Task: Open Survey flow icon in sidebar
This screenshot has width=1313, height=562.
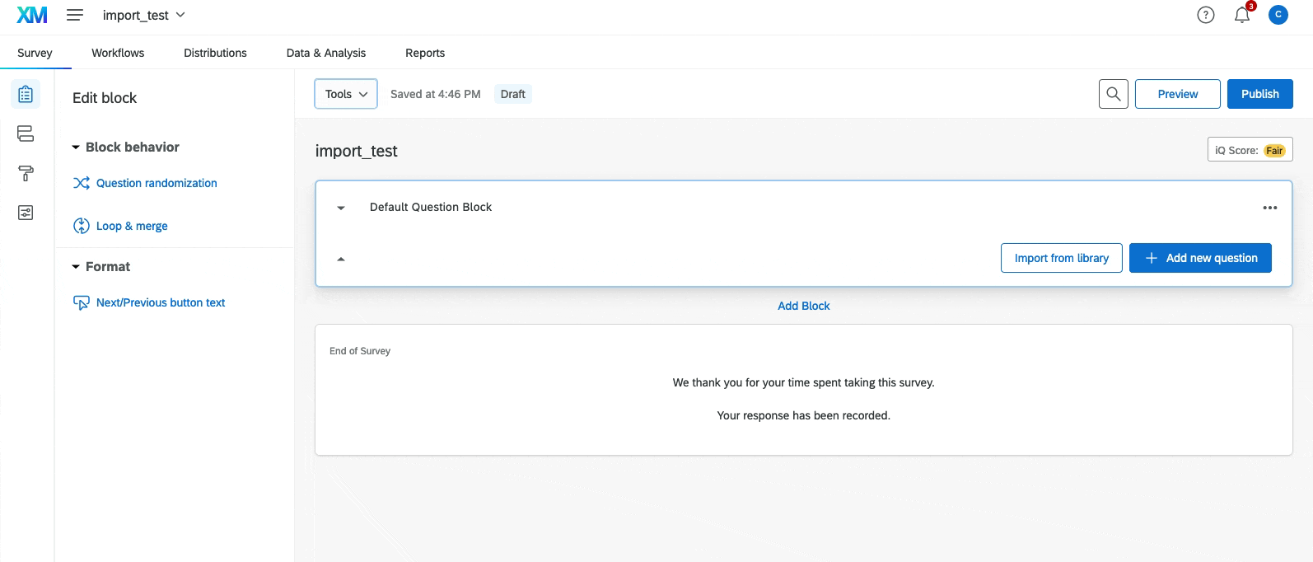Action: pos(26,133)
